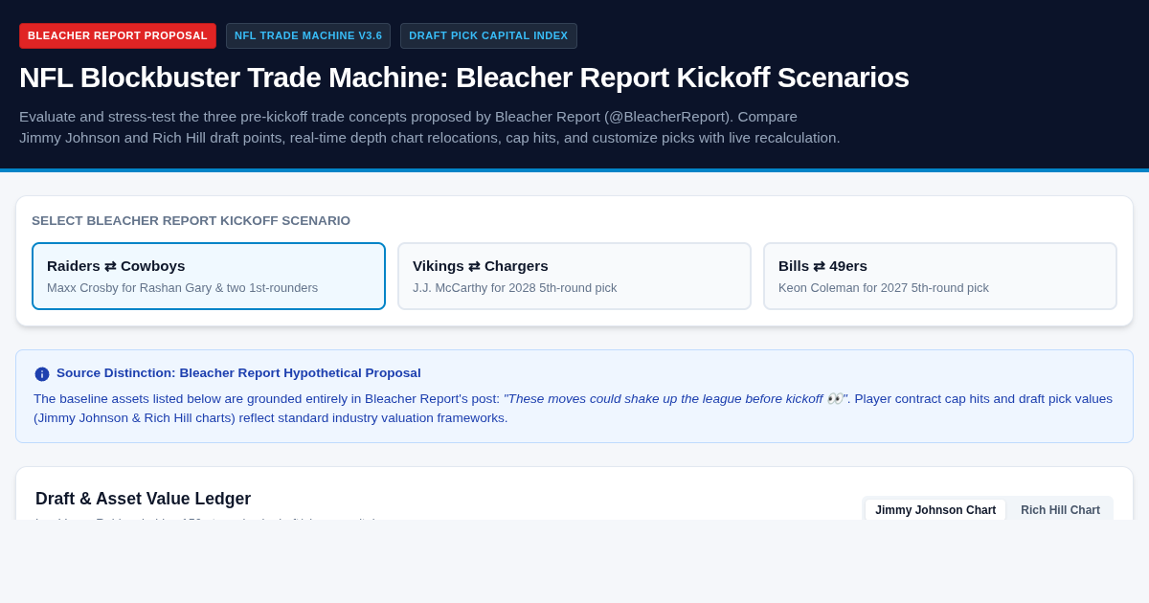Select the Bills ⇄ 49ers scenario card
The width and height of the screenshot is (1149, 603).
coord(940,276)
